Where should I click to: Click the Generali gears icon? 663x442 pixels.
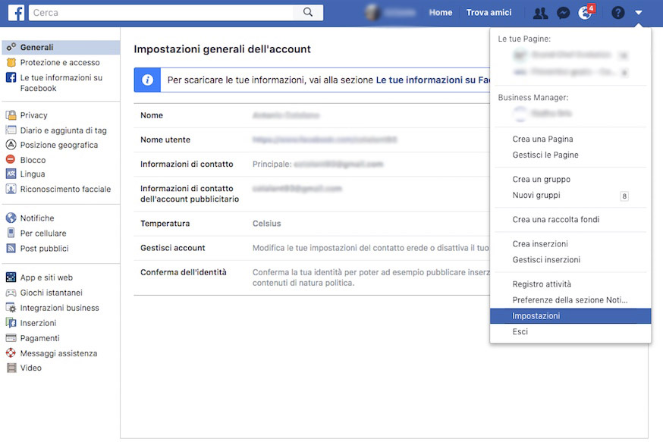[11, 47]
